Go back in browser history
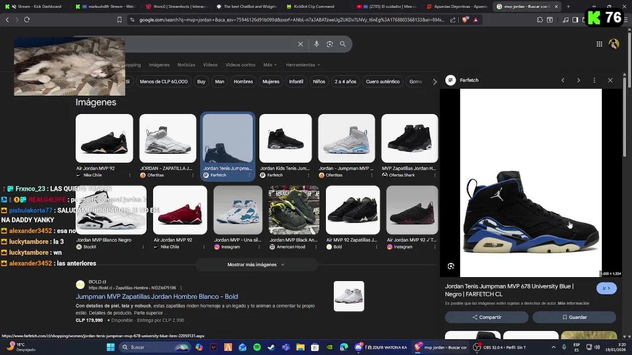 tap(7, 20)
